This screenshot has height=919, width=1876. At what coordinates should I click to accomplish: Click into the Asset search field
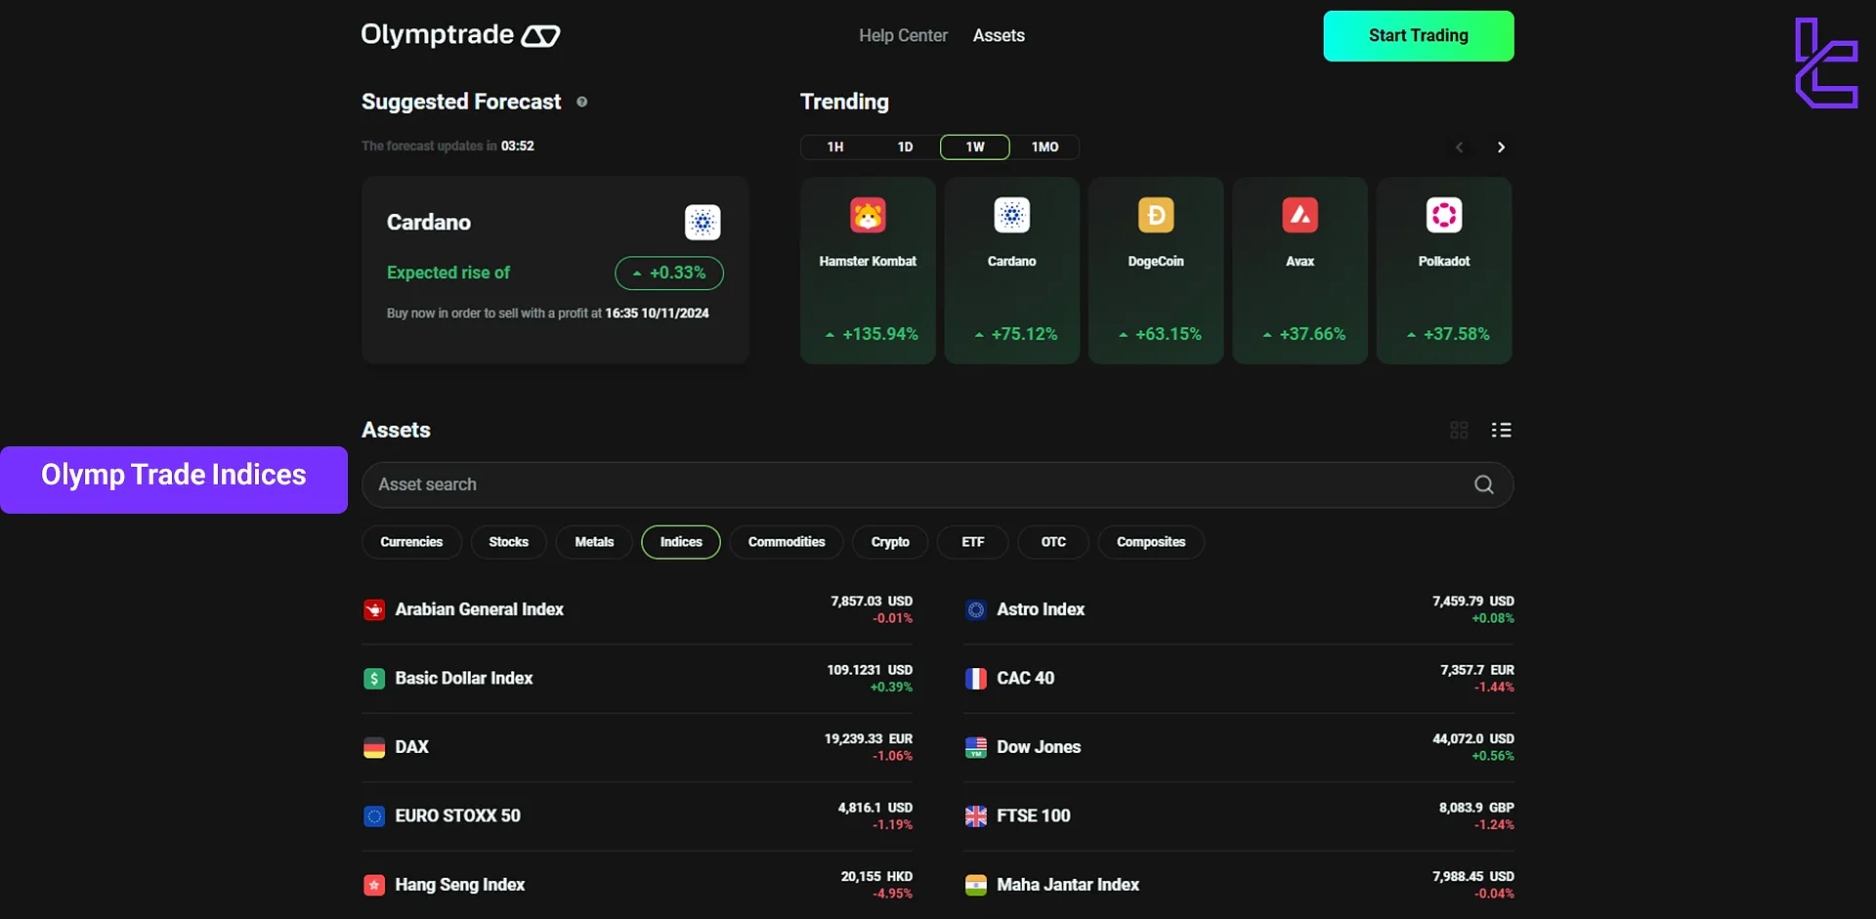(x=938, y=484)
